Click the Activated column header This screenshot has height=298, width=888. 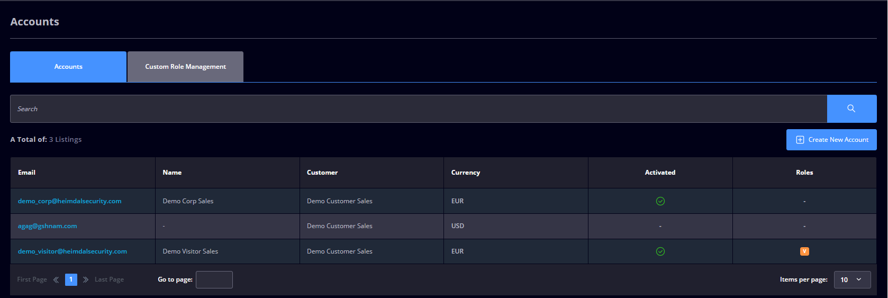click(660, 173)
